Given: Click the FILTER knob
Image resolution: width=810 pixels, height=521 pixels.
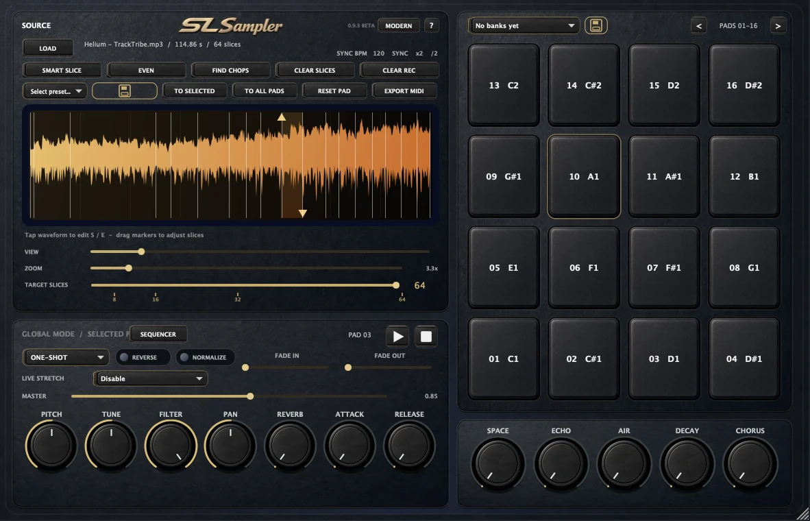Looking at the screenshot, I should [x=171, y=445].
